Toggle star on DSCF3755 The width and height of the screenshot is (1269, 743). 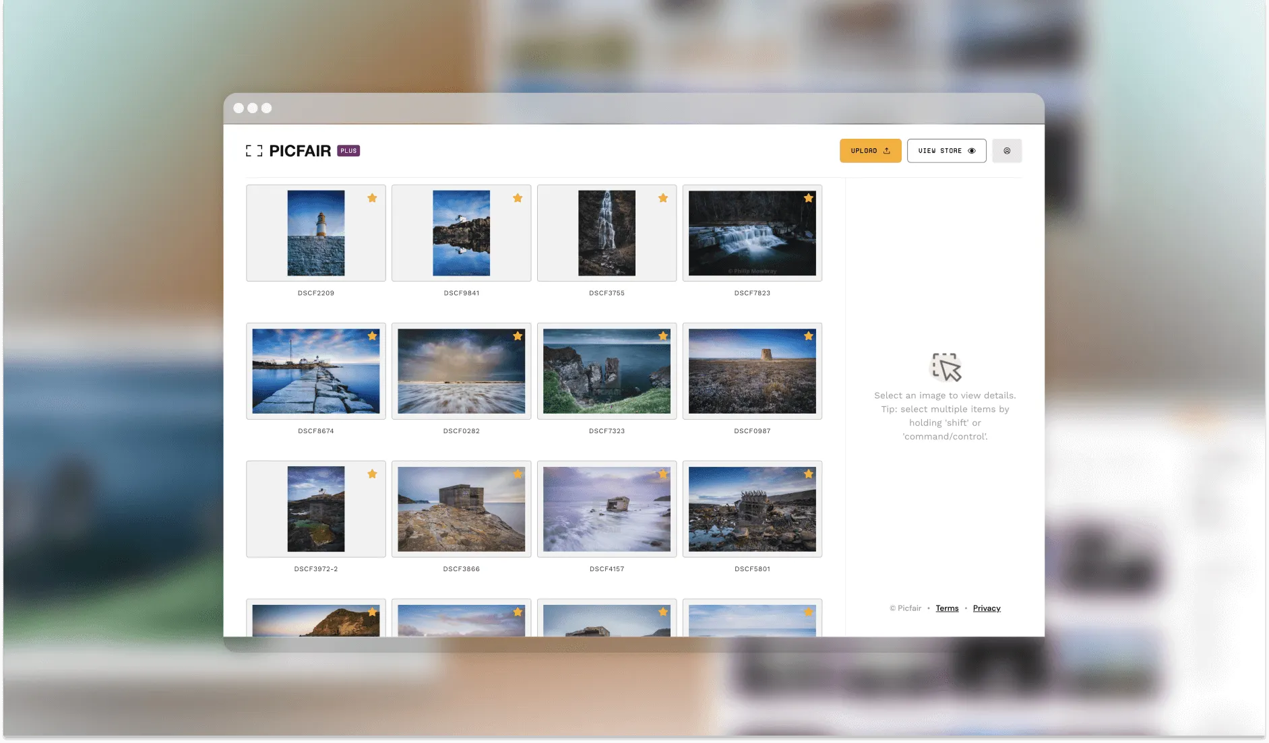663,198
